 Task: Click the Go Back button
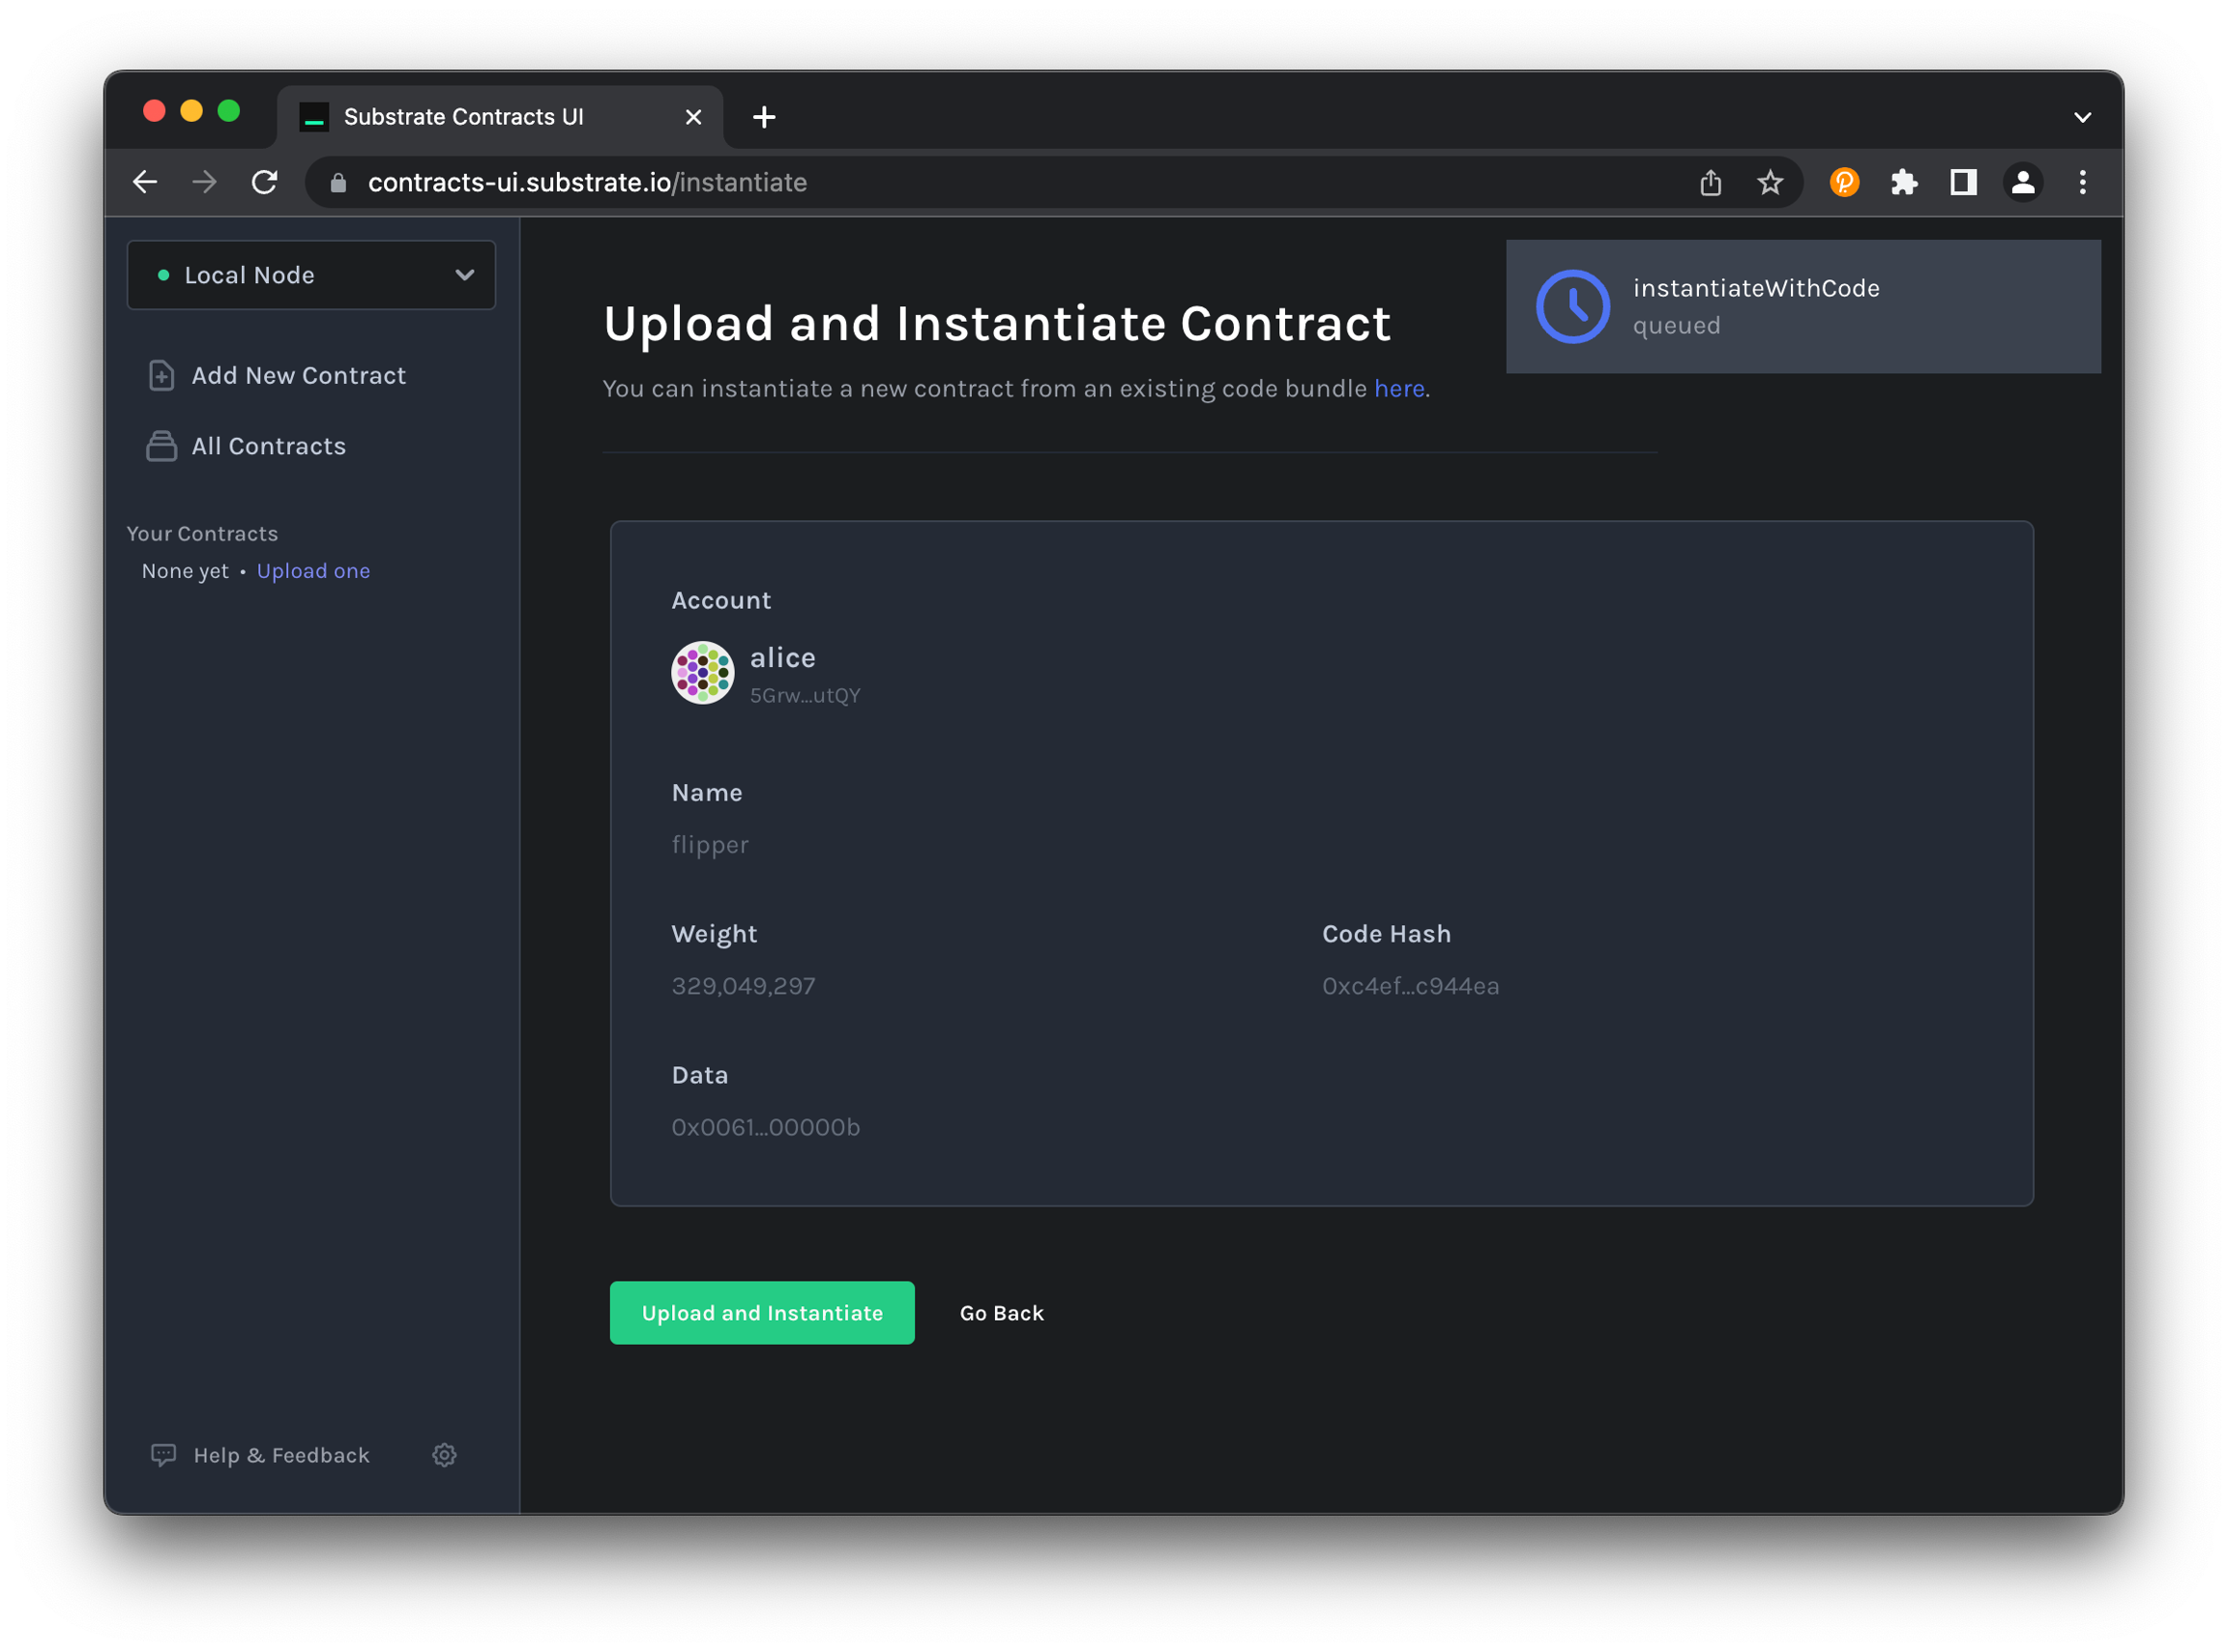1002,1313
